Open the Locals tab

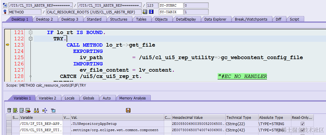coord(69,98)
